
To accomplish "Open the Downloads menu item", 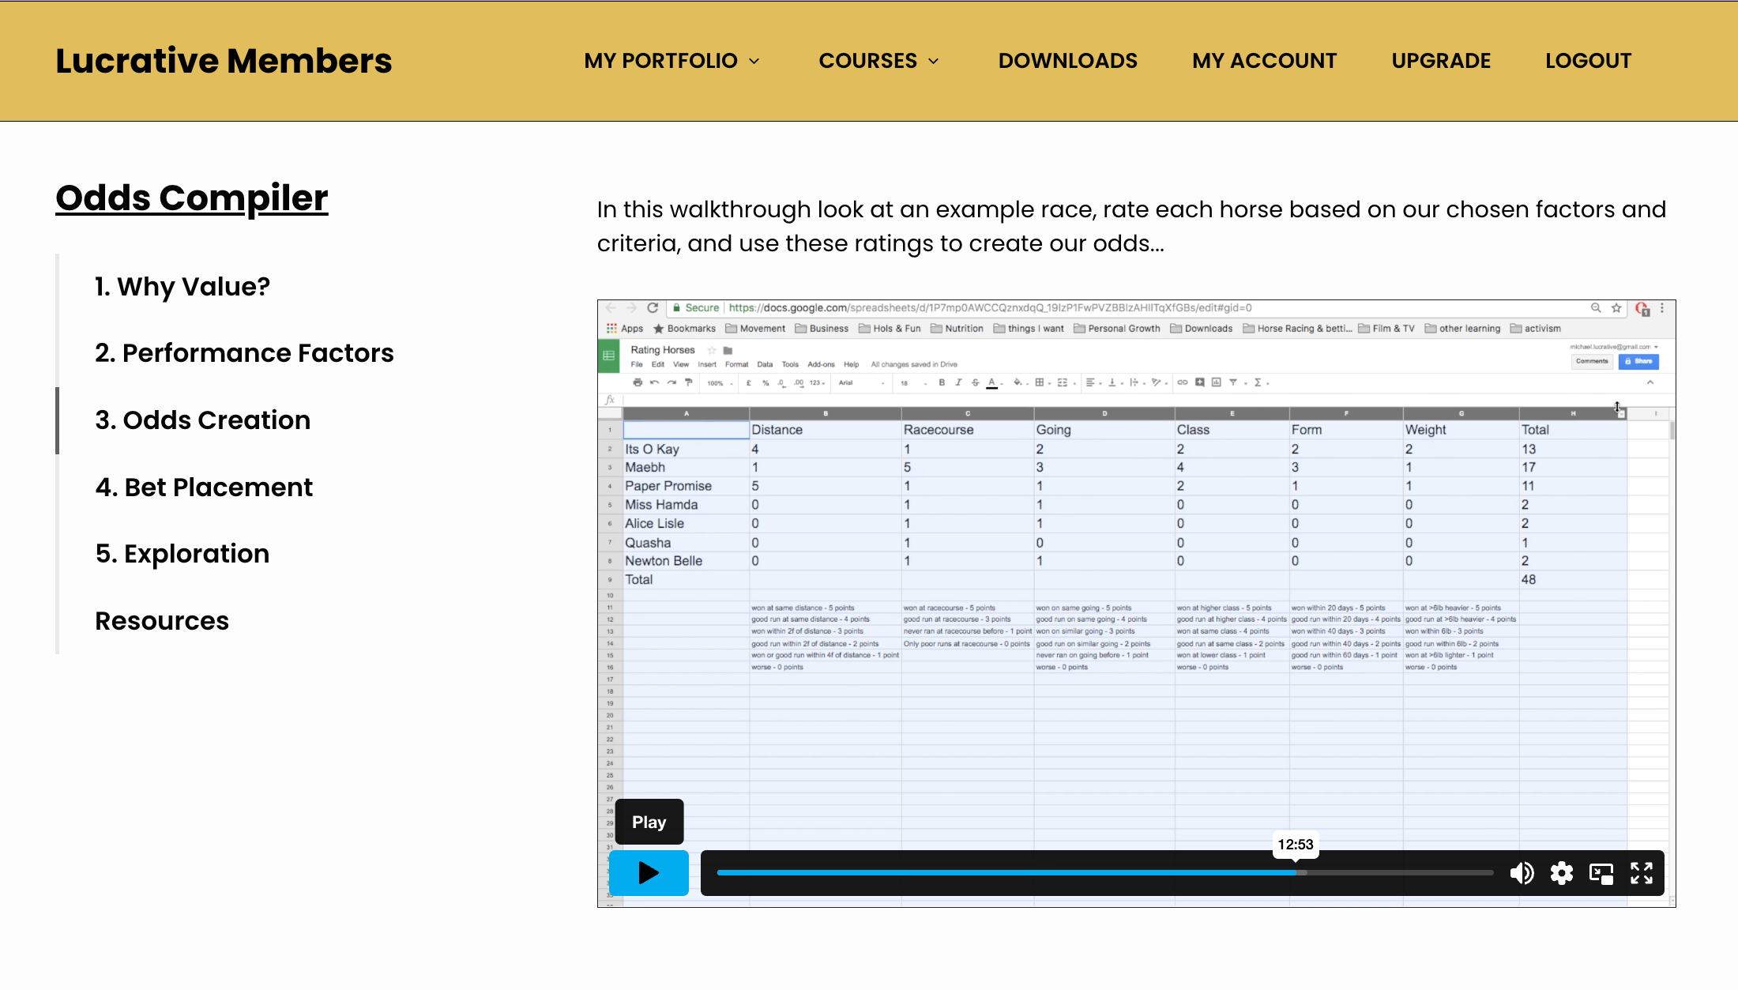I will pos(1067,61).
